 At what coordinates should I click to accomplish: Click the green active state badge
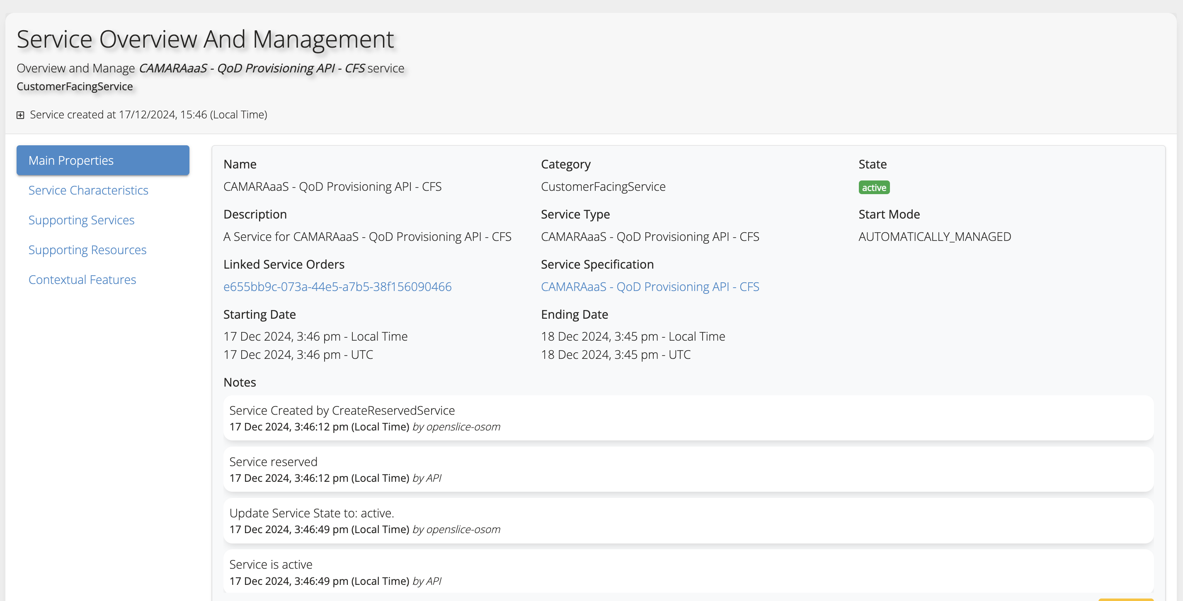point(873,188)
